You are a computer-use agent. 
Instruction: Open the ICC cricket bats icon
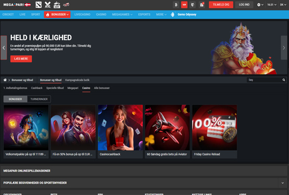47,5
